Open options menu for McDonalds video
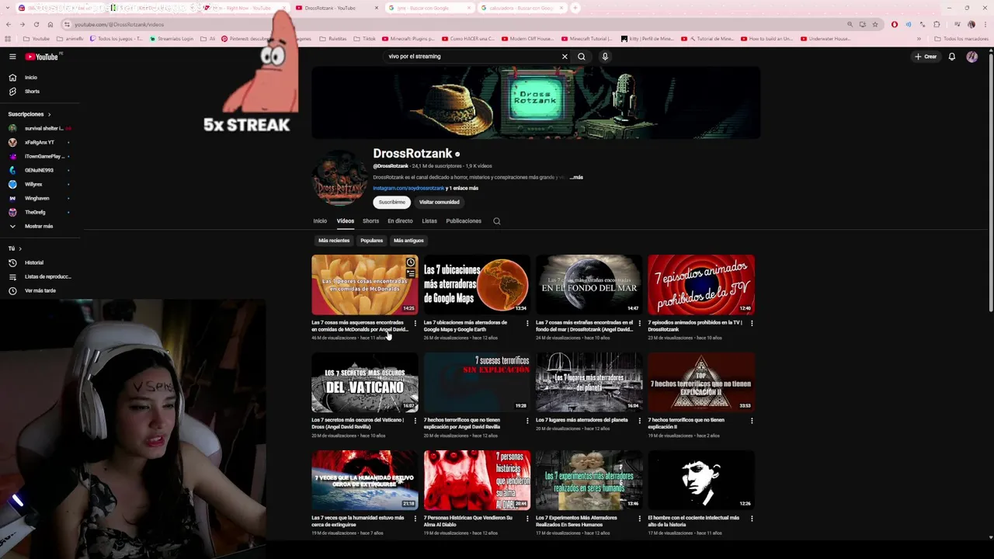 coord(415,323)
